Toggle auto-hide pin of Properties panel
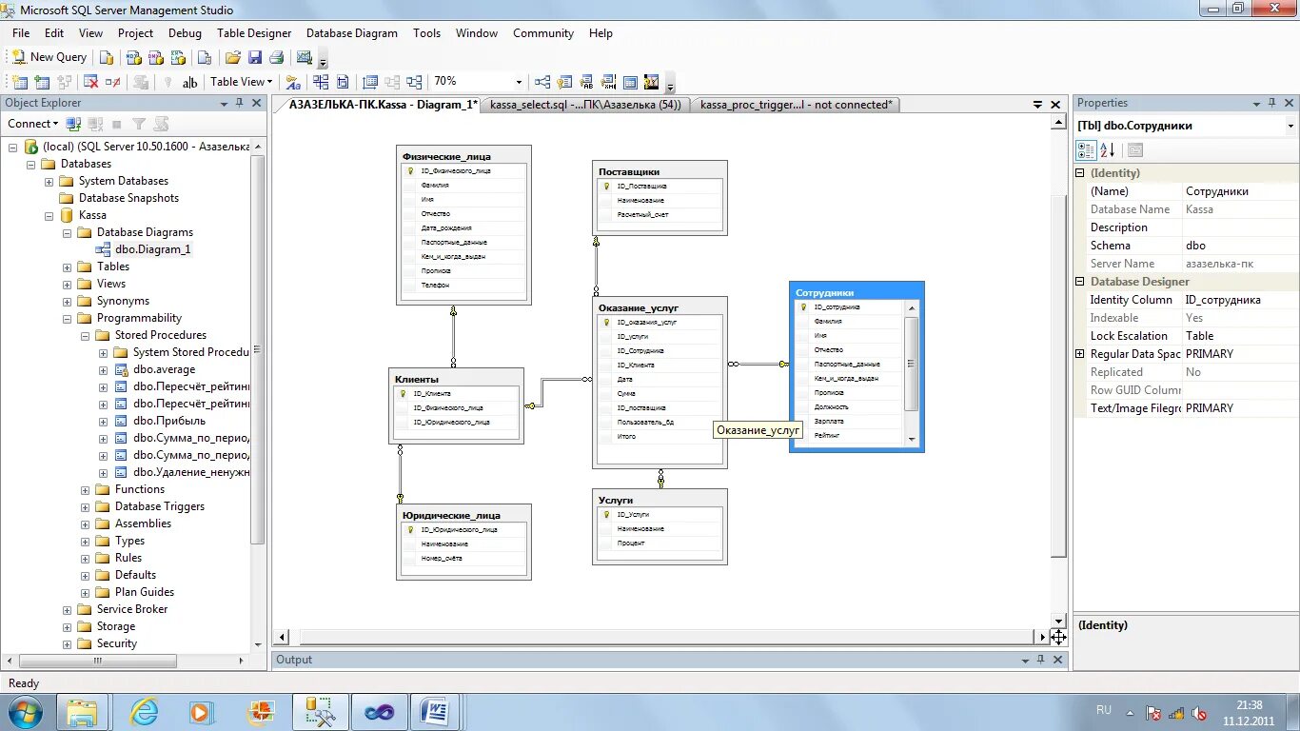 click(x=1273, y=103)
